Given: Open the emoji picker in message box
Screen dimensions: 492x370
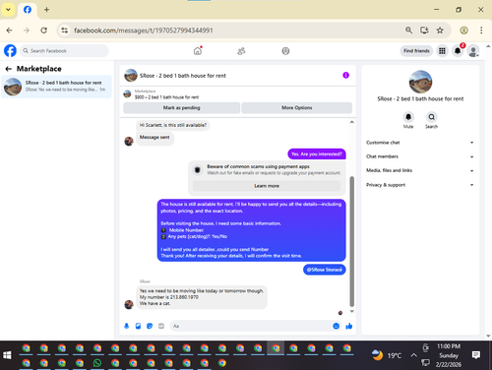Looking at the screenshot, I should point(336,326).
